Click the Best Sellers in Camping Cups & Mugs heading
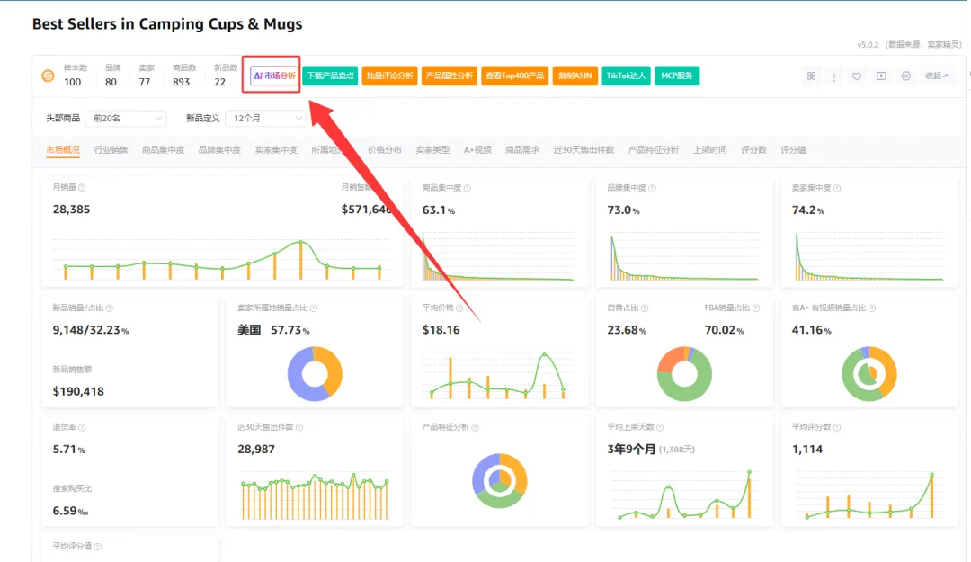 point(167,24)
